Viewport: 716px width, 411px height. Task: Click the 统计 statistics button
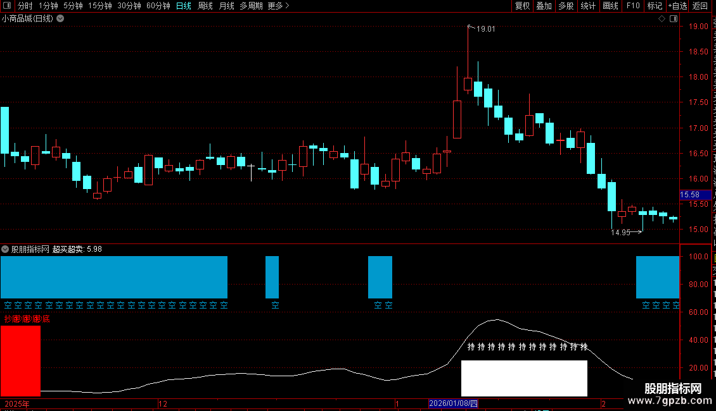click(x=587, y=6)
